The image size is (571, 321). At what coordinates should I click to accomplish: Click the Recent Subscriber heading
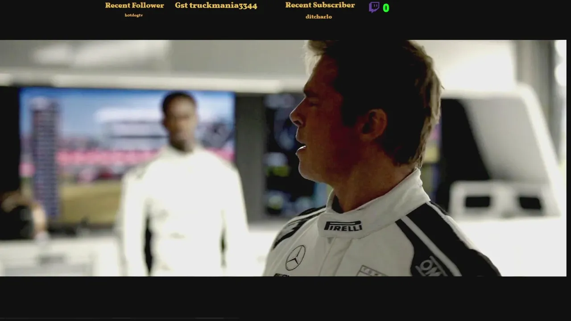point(320,5)
